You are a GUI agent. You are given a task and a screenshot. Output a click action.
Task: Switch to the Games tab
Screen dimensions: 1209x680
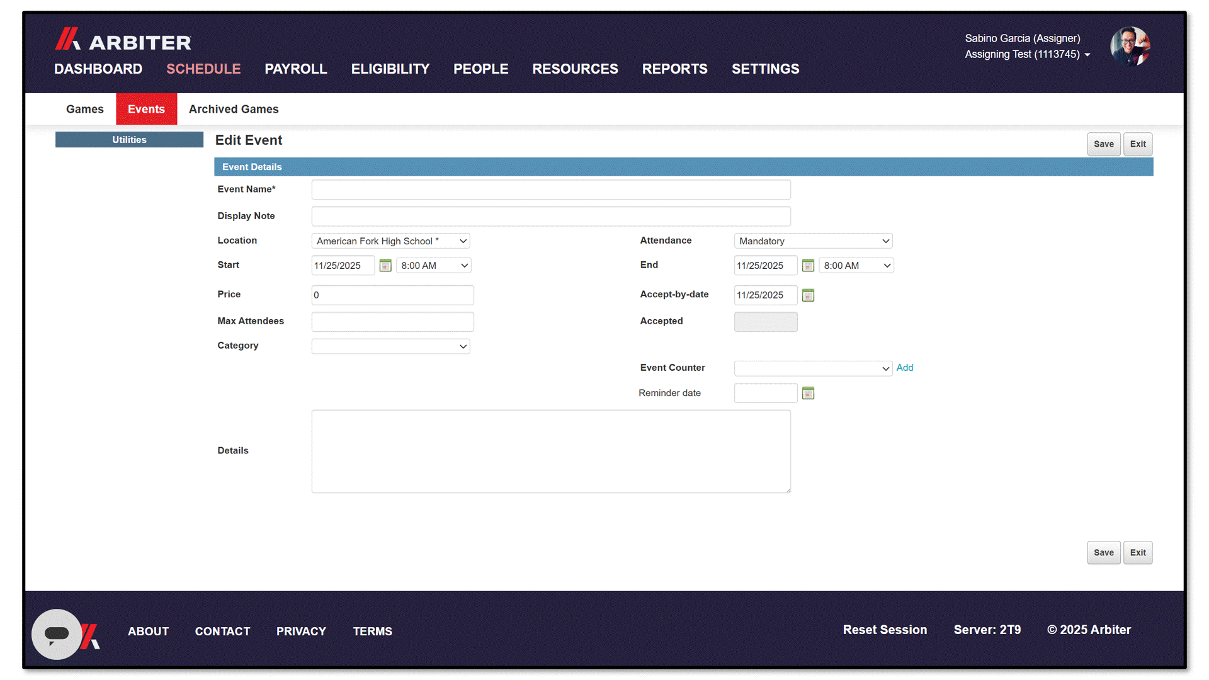click(85, 109)
